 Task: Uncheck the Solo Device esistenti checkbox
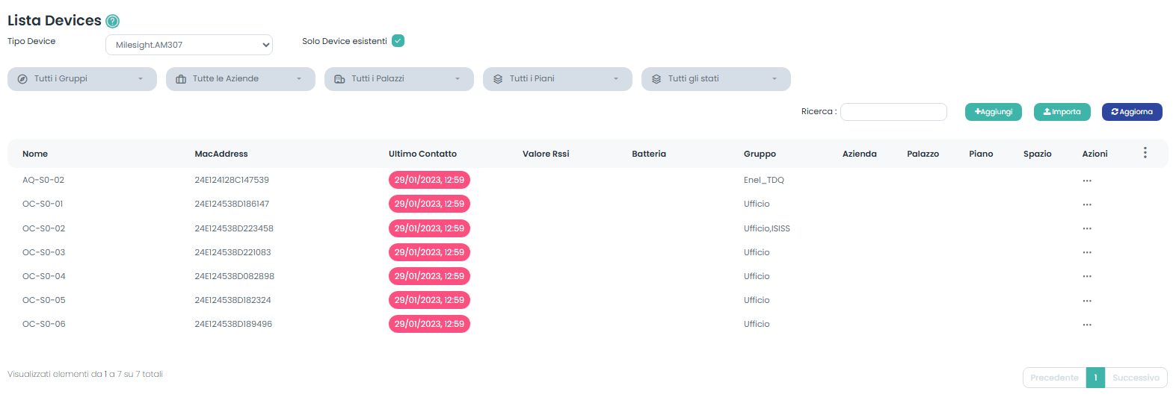point(398,41)
